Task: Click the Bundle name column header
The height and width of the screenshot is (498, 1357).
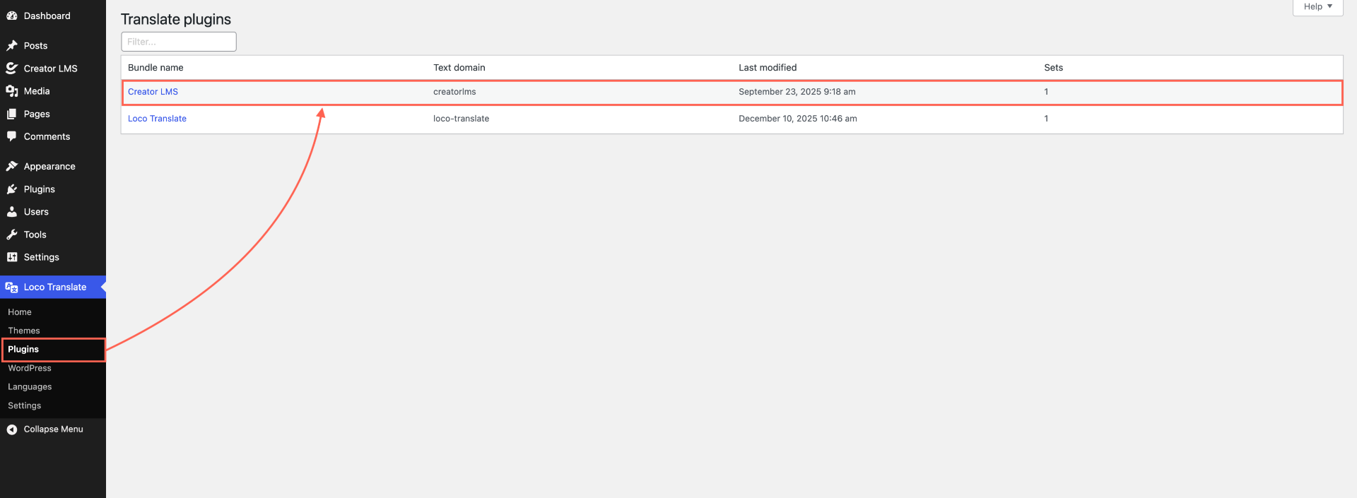Action: click(x=155, y=68)
